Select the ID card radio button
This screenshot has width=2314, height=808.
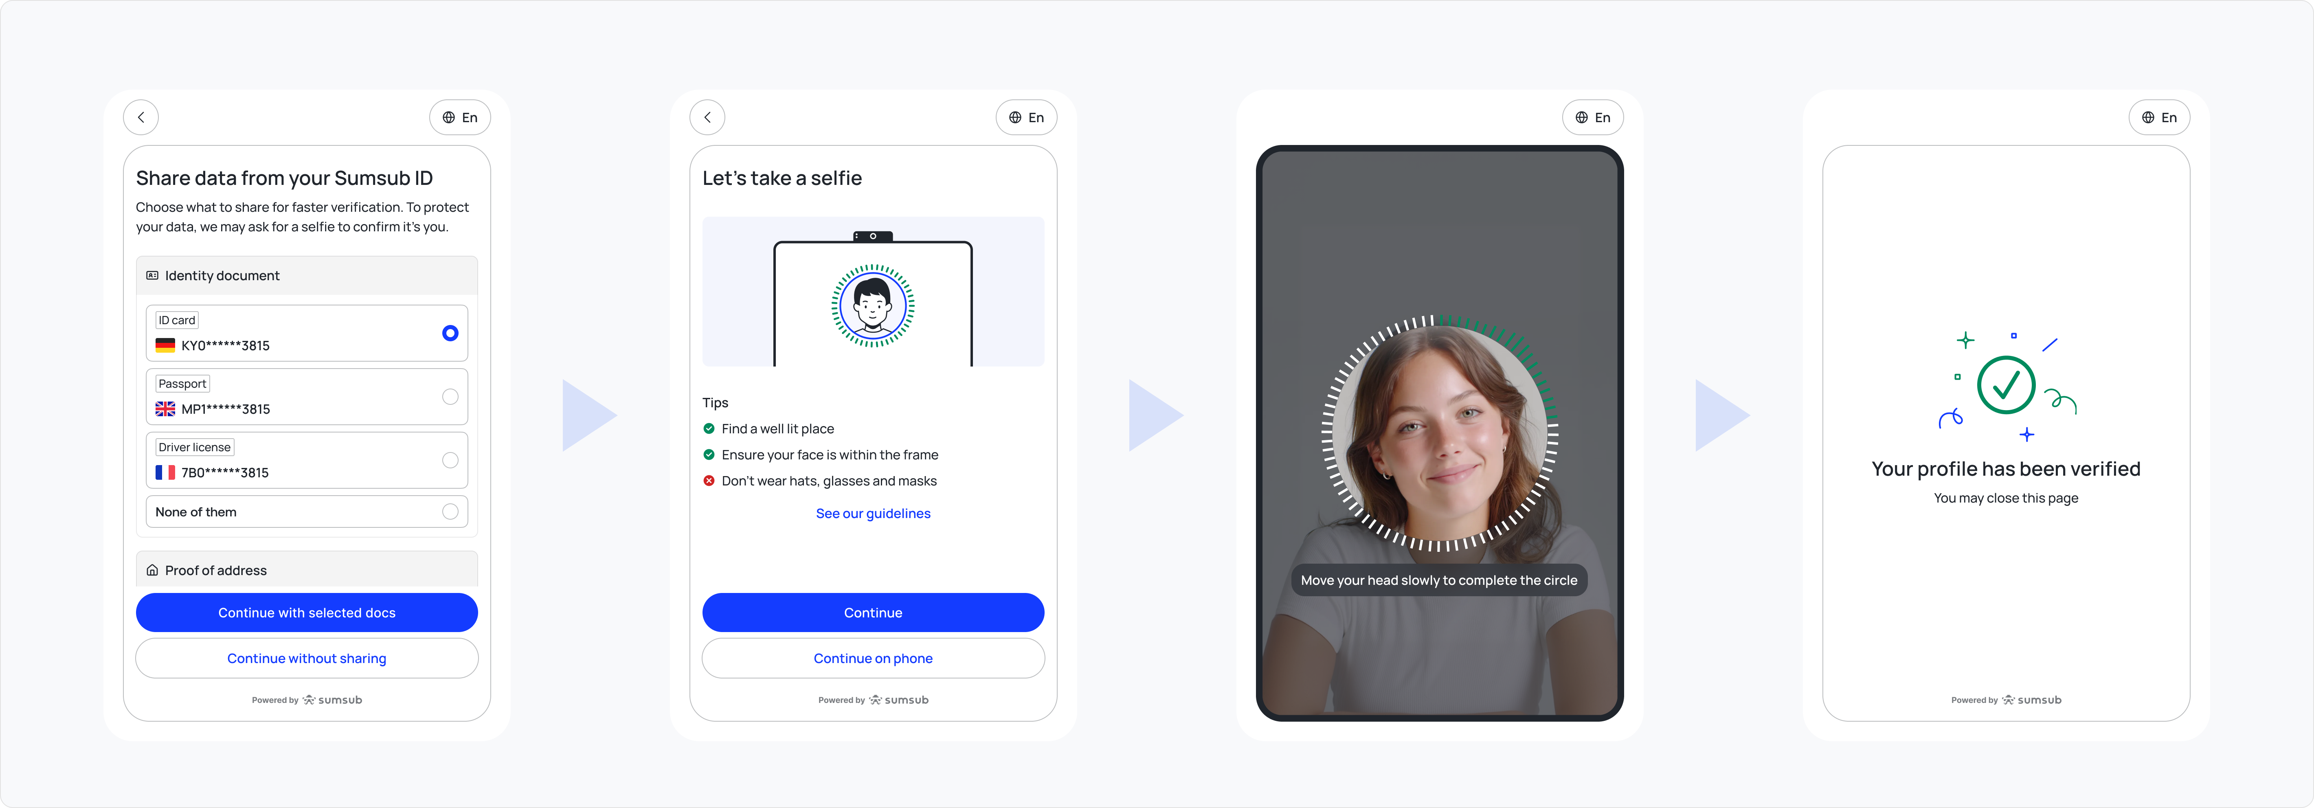pyautogui.click(x=450, y=334)
